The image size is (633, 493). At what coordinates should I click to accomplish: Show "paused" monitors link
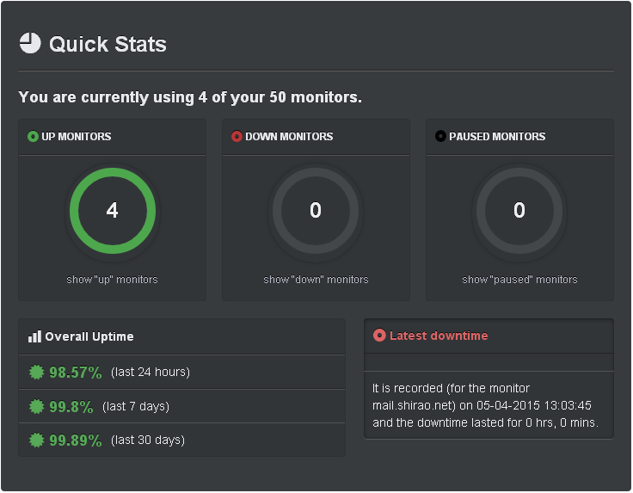(520, 280)
